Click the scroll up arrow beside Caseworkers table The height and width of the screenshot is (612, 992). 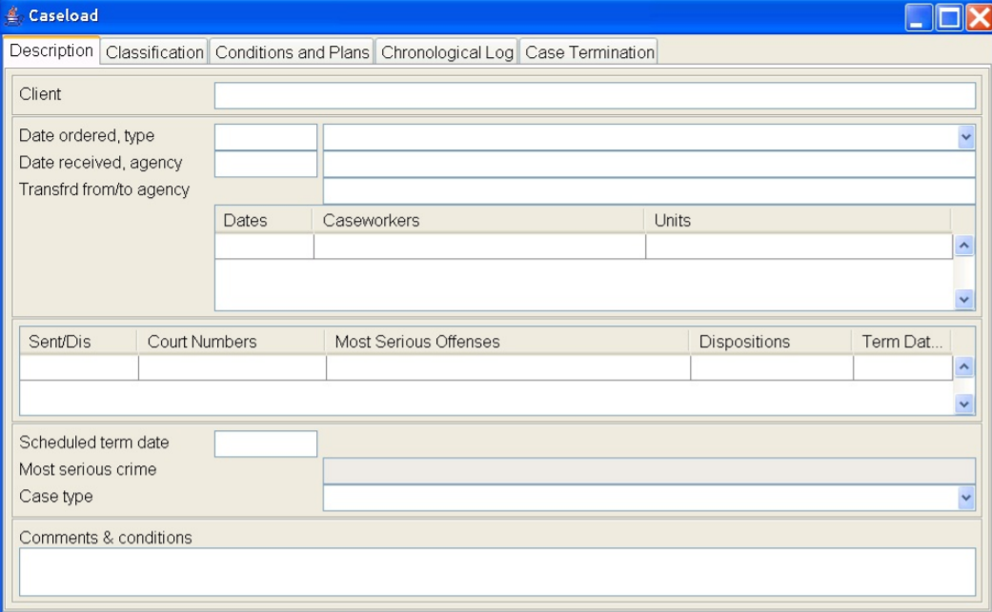point(963,243)
